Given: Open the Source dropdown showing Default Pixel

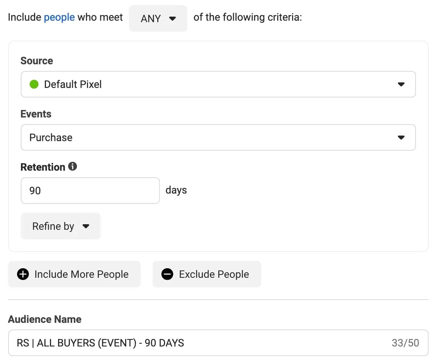Looking at the screenshot, I should click(x=218, y=84).
